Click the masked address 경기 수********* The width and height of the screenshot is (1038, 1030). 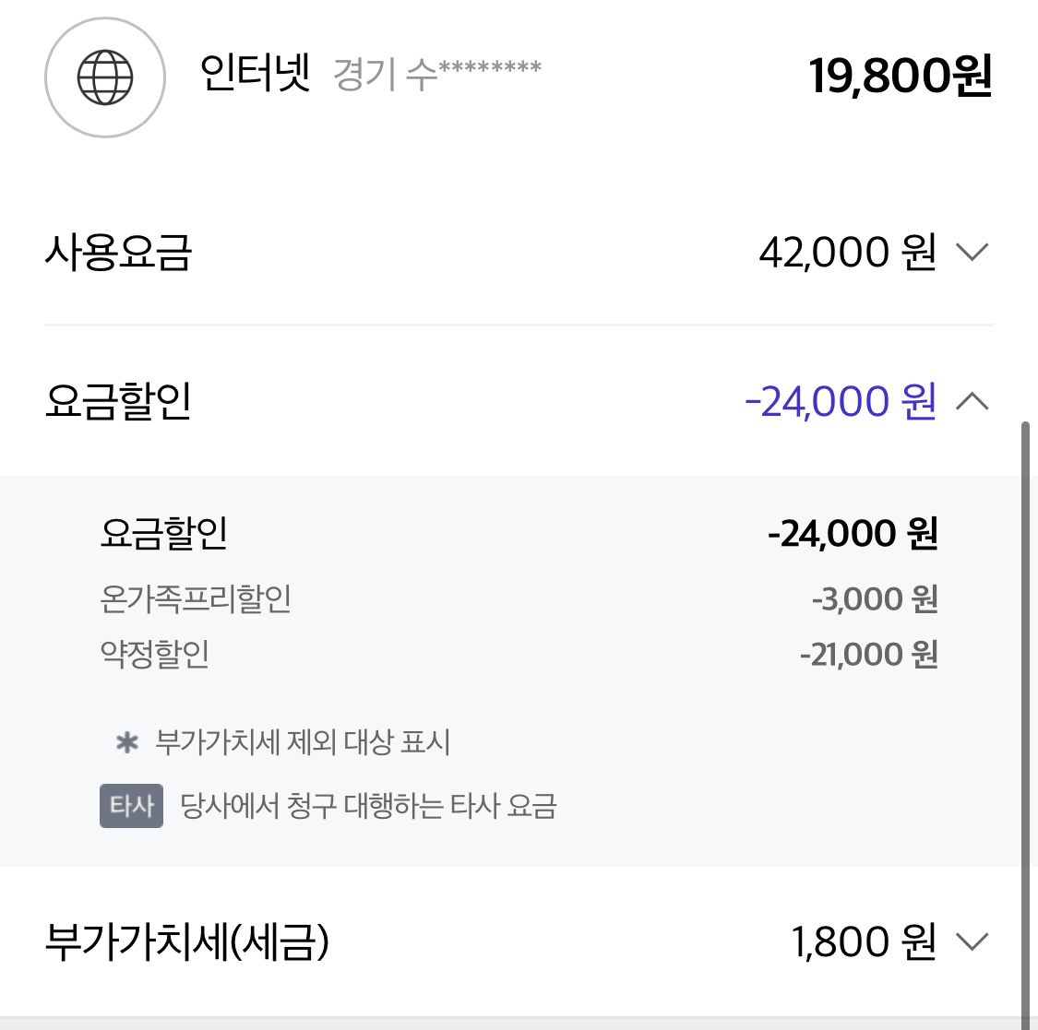pyautogui.click(x=437, y=73)
